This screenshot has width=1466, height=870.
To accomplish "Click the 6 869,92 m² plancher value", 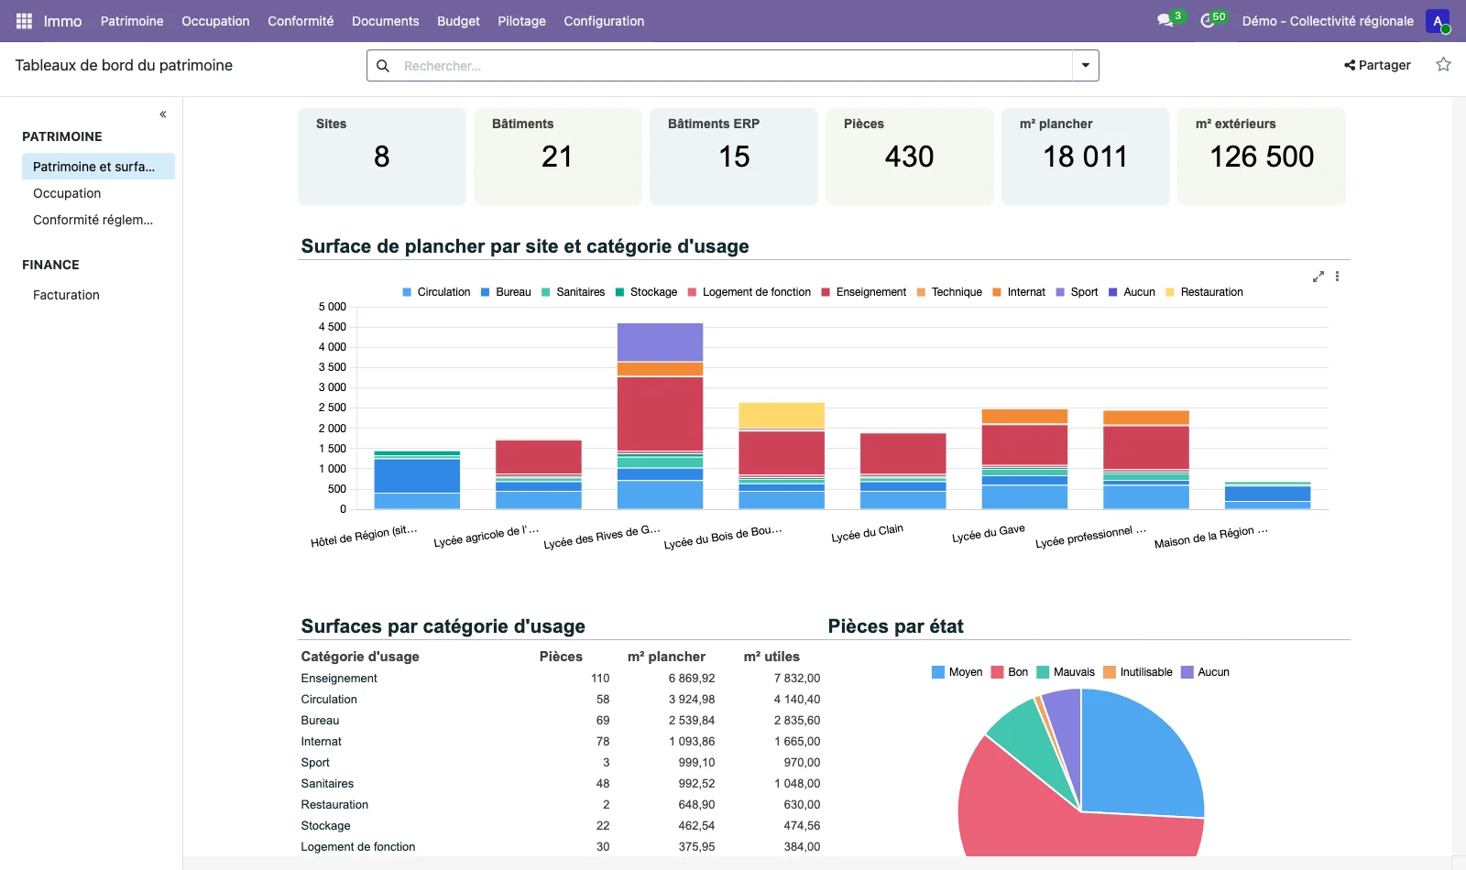I will [692, 679].
